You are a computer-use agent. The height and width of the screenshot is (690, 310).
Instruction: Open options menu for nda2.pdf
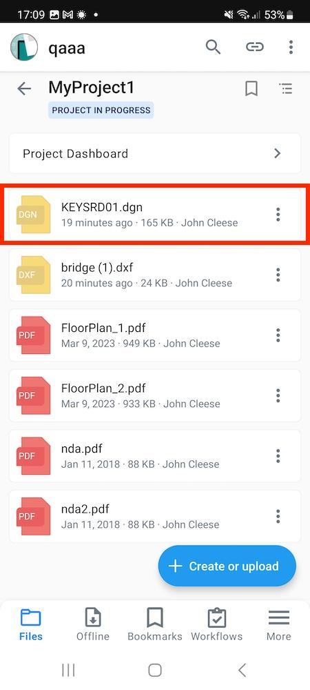(x=278, y=516)
